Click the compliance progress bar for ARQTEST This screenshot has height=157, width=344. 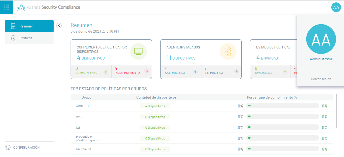point(282,106)
